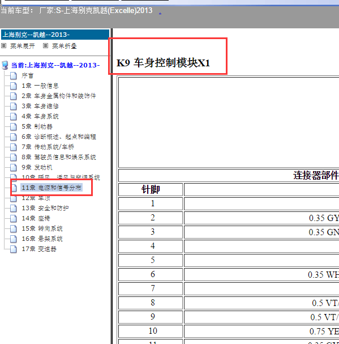Open 13章 安全和防护
The width and height of the screenshot is (339, 344).
pyautogui.click(x=45, y=208)
